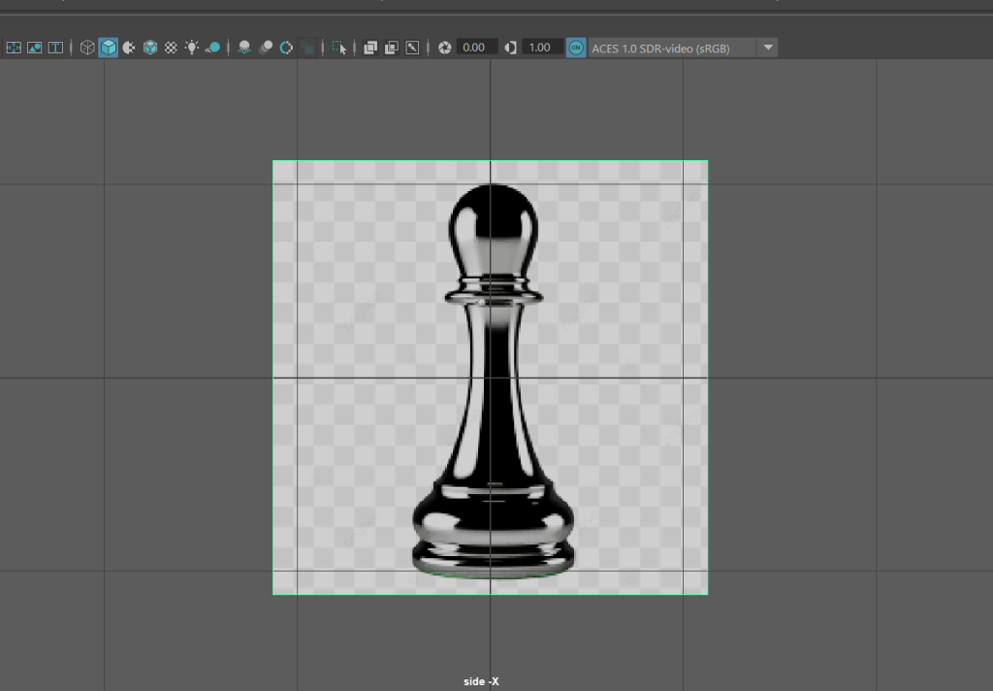The image size is (993, 691).
Task: Click the isolate select icon
Action: 338,48
